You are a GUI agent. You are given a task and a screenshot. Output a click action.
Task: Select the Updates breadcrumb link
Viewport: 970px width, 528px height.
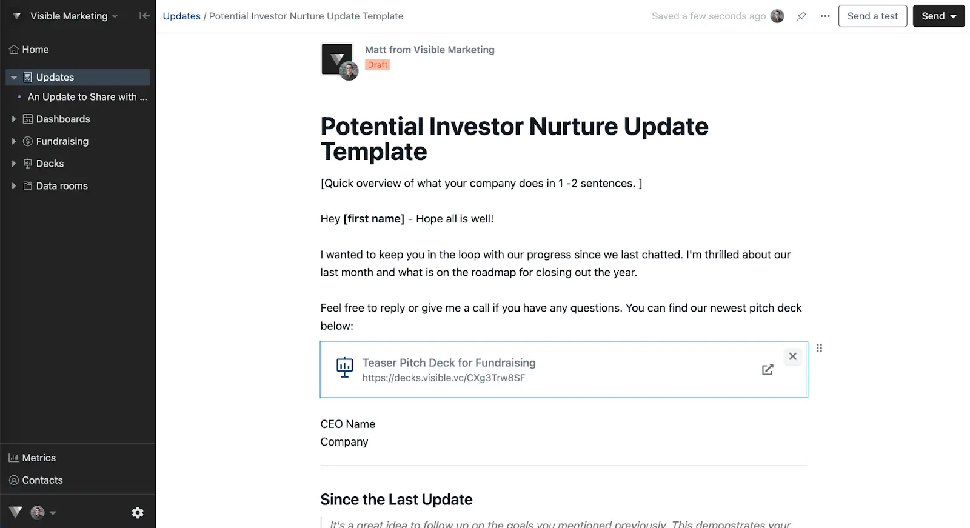[x=181, y=16]
